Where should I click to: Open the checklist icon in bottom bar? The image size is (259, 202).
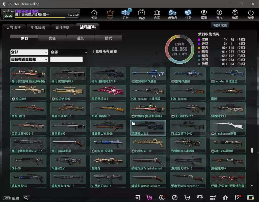pyautogui.click(x=213, y=197)
